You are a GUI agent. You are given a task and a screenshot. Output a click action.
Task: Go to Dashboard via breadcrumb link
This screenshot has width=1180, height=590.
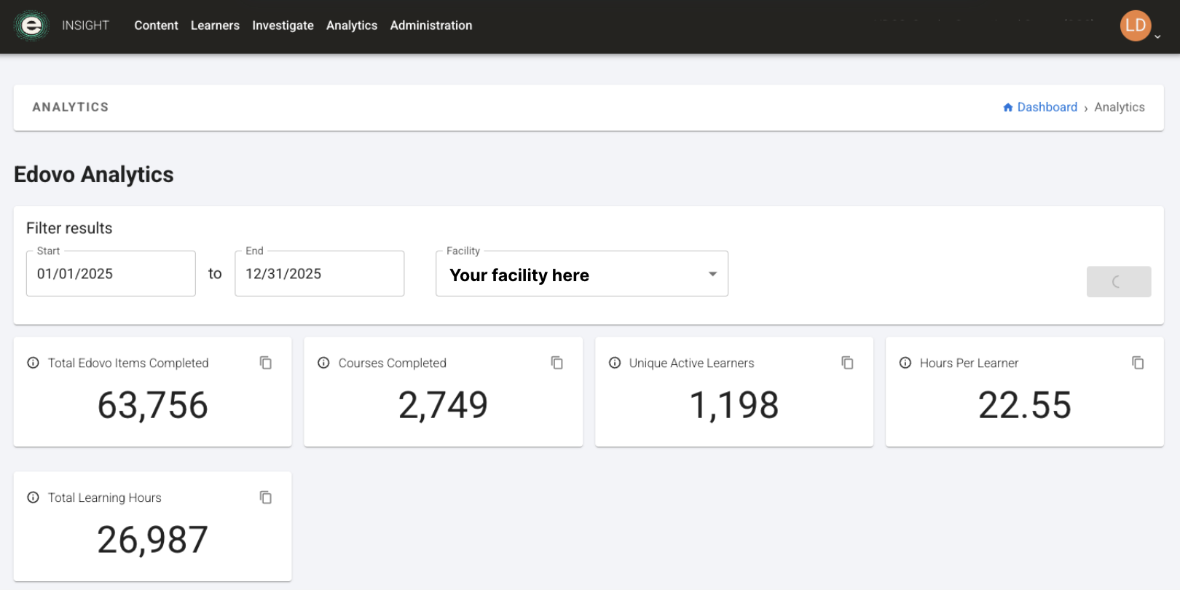click(x=1046, y=107)
